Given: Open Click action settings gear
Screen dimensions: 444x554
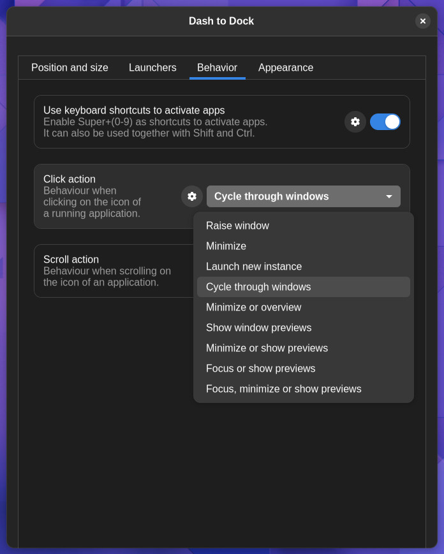Looking at the screenshot, I should click(x=191, y=196).
